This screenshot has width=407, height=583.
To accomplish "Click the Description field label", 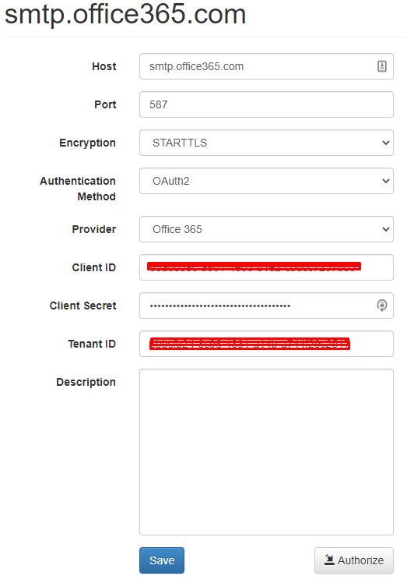I will (x=86, y=382).
